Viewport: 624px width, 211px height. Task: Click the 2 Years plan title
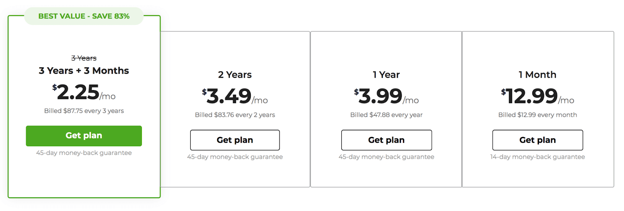pos(235,74)
